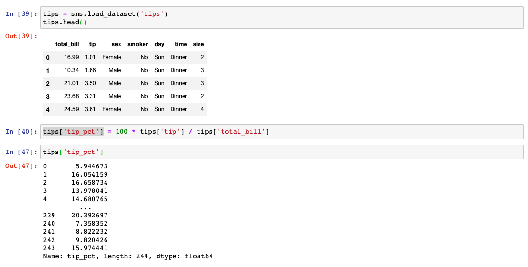This screenshot has height=267, width=528.
Task: Click the Out[39] prompt label
Action: [21, 36]
